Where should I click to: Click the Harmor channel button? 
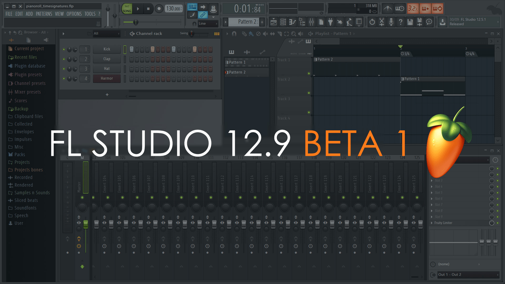pos(107,78)
